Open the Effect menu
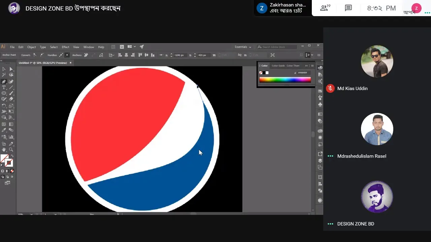 [66, 47]
